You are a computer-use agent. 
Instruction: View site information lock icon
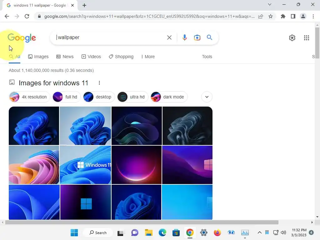pyautogui.click(x=39, y=16)
